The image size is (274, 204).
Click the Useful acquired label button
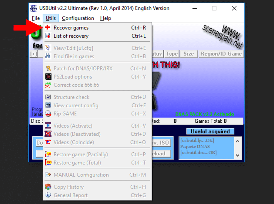click(210, 131)
